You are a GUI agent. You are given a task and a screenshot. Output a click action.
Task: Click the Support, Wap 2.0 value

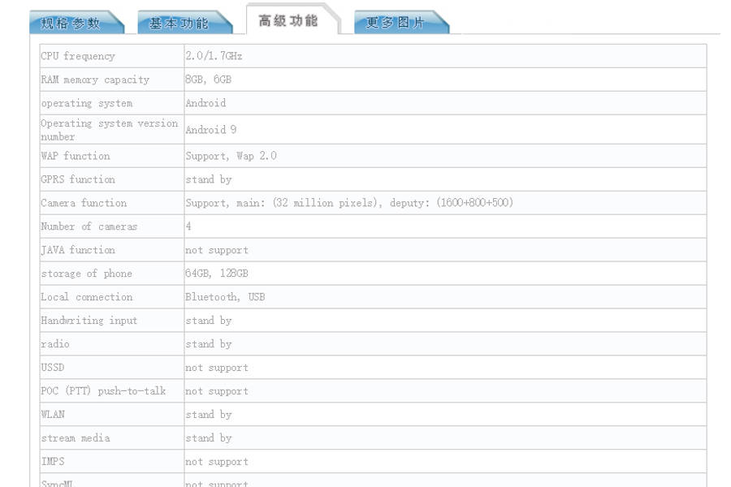(x=231, y=156)
